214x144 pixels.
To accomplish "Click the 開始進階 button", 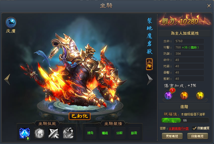I will point(172,136).
